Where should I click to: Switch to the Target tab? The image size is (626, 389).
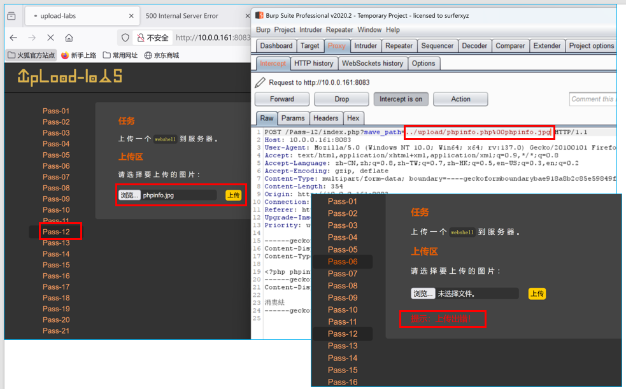tap(309, 46)
